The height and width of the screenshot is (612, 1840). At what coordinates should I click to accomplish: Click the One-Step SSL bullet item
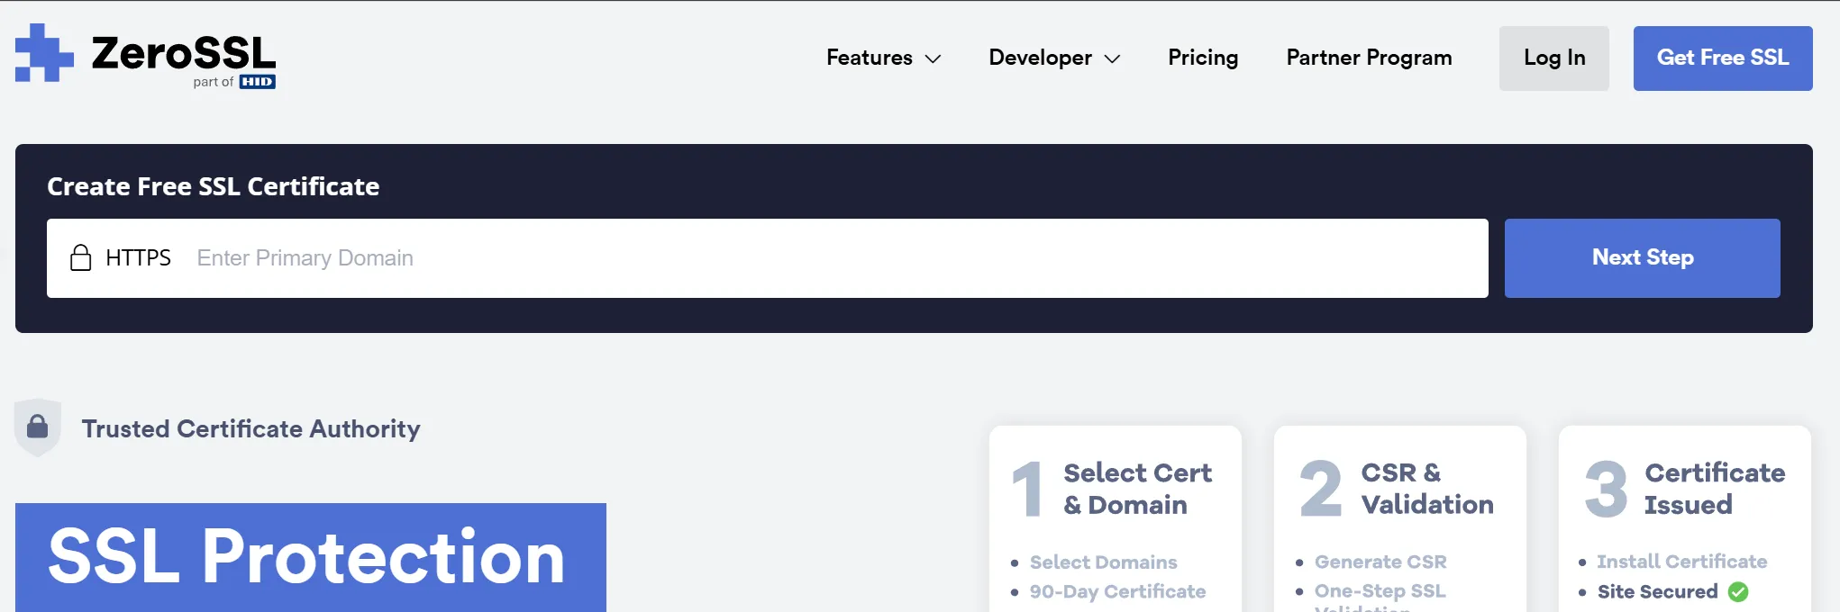(x=1380, y=590)
